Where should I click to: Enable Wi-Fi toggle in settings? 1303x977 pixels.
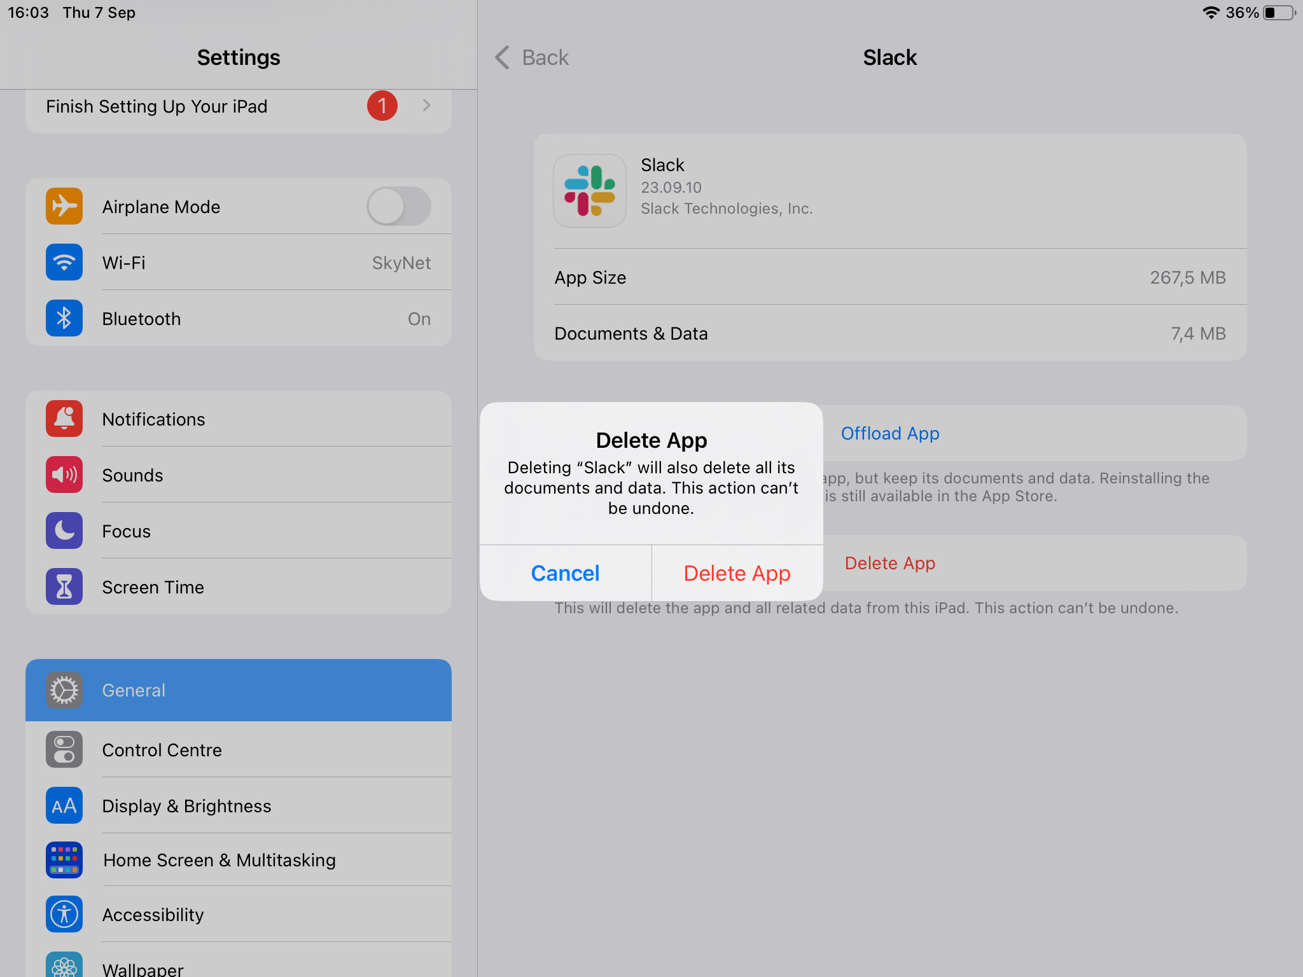(x=238, y=263)
